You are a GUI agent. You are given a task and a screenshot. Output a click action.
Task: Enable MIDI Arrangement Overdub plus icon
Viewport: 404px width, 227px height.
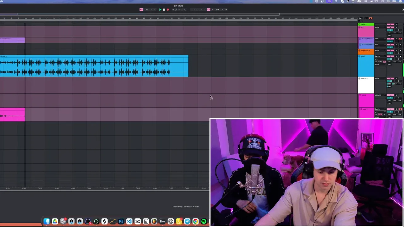point(173,9)
